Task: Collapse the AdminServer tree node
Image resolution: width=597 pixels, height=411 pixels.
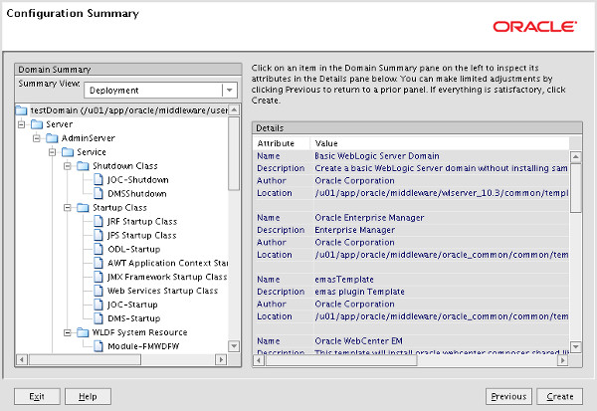Action: point(37,138)
